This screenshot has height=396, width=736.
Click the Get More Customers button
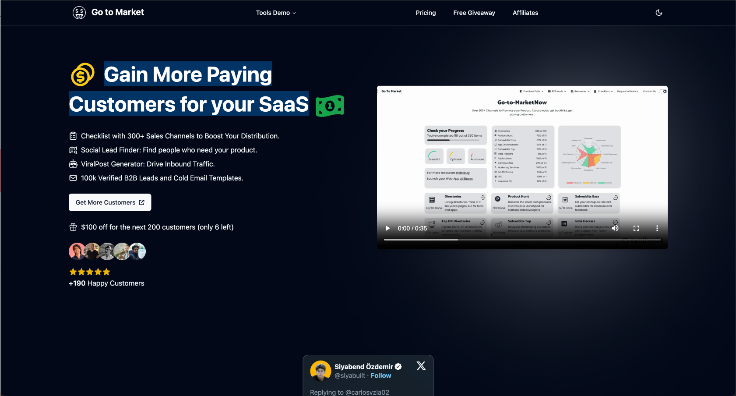coord(110,202)
